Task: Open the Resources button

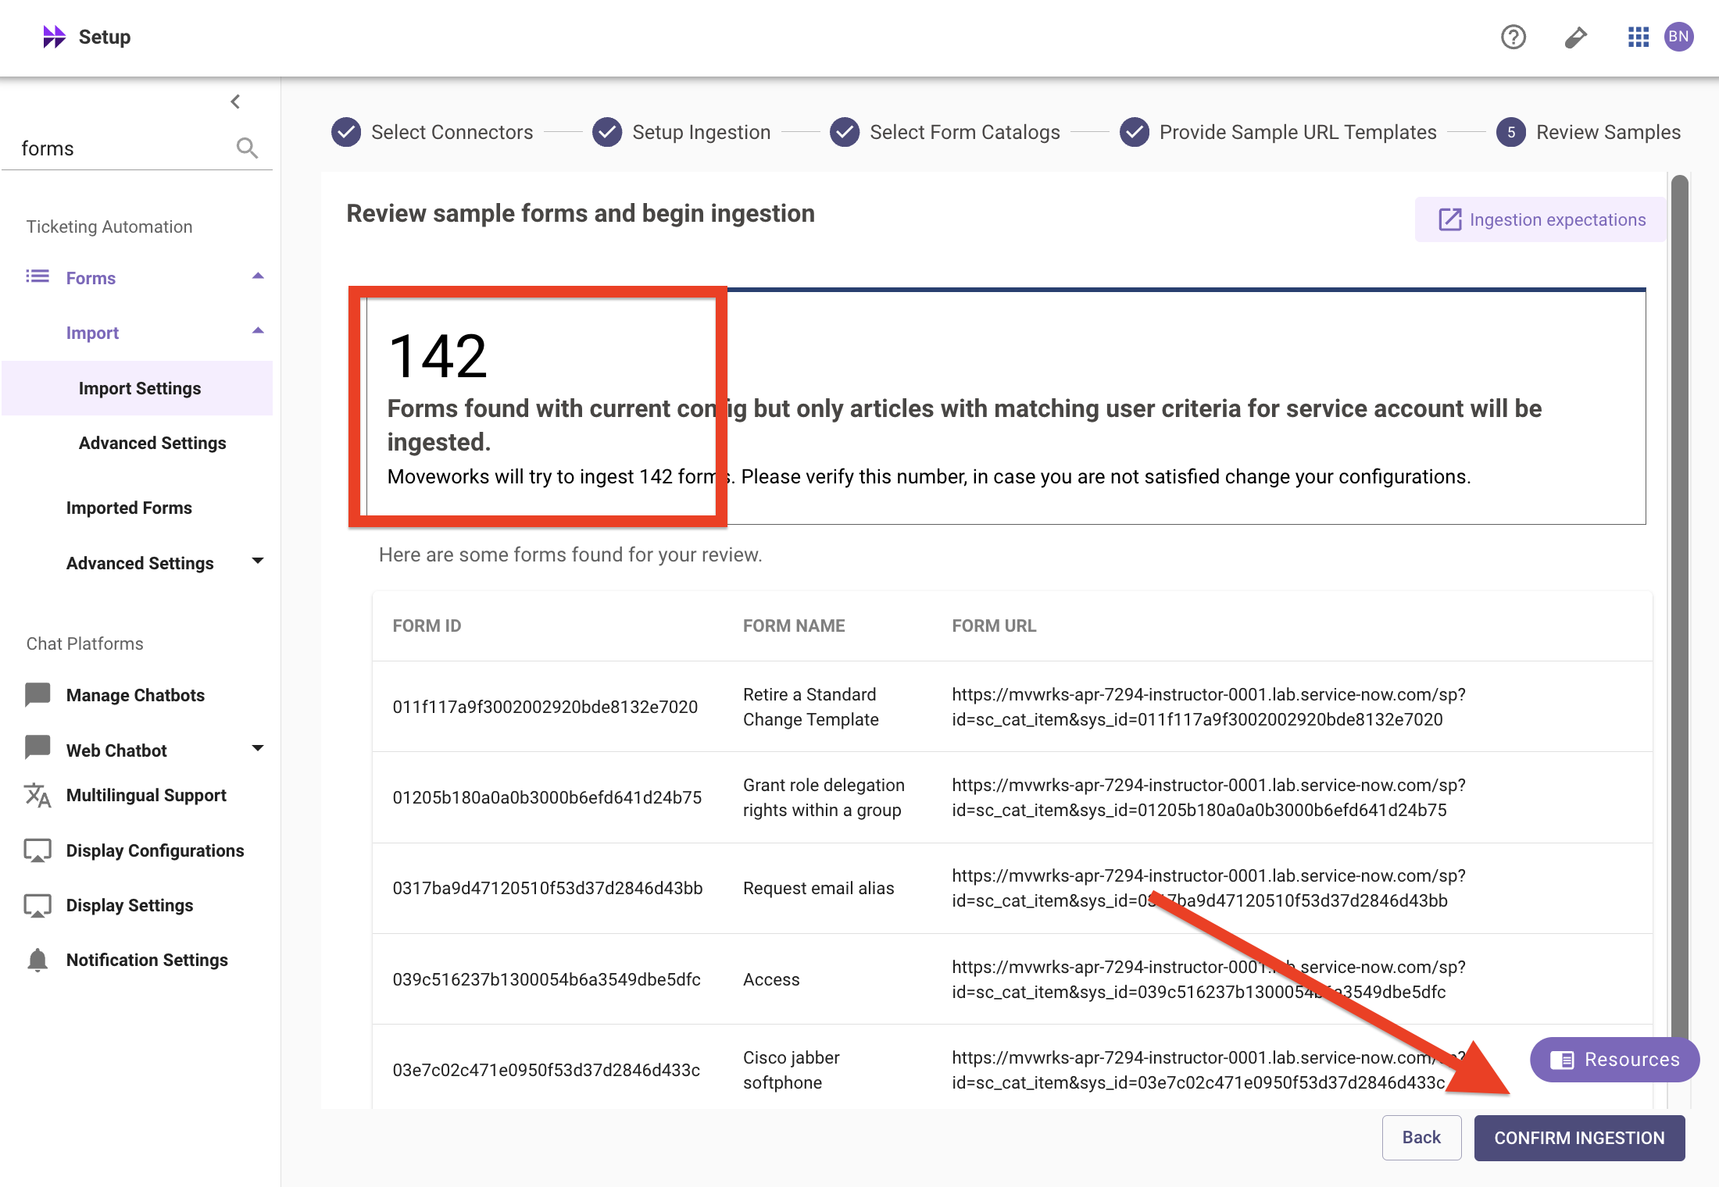Action: (1614, 1060)
